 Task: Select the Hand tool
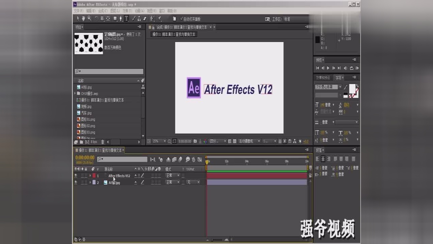click(x=84, y=19)
